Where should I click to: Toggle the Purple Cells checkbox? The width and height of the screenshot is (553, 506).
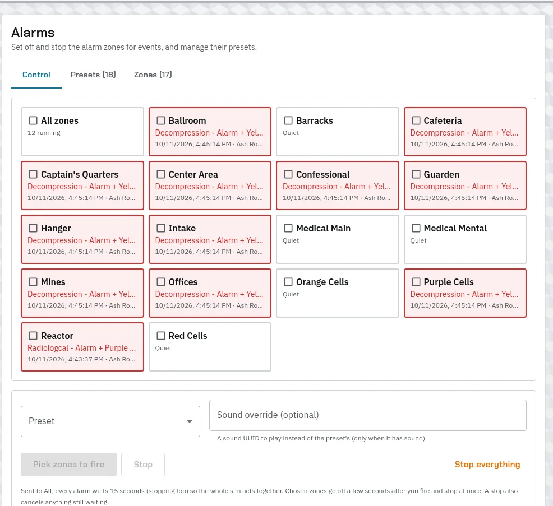(x=416, y=282)
